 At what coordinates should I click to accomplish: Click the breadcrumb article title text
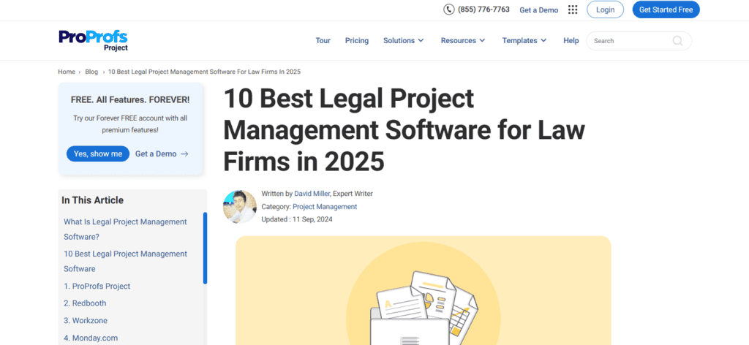point(204,72)
